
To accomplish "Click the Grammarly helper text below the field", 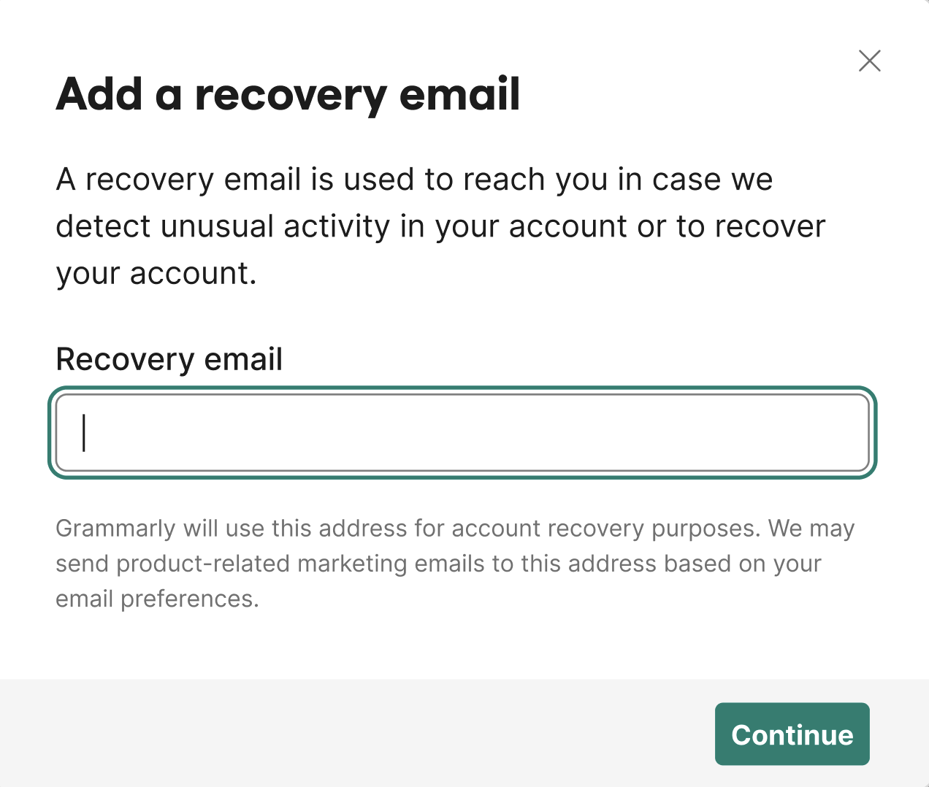I will pyautogui.click(x=454, y=563).
